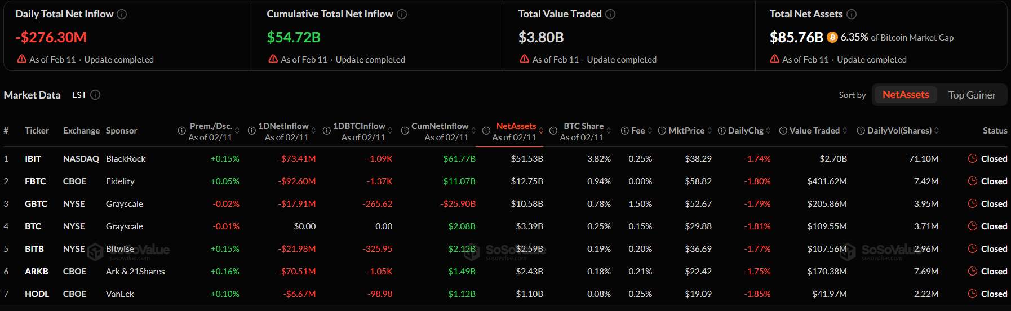Click info icon beside Total Value Traded
This screenshot has width=1011, height=311.
[x=610, y=14]
